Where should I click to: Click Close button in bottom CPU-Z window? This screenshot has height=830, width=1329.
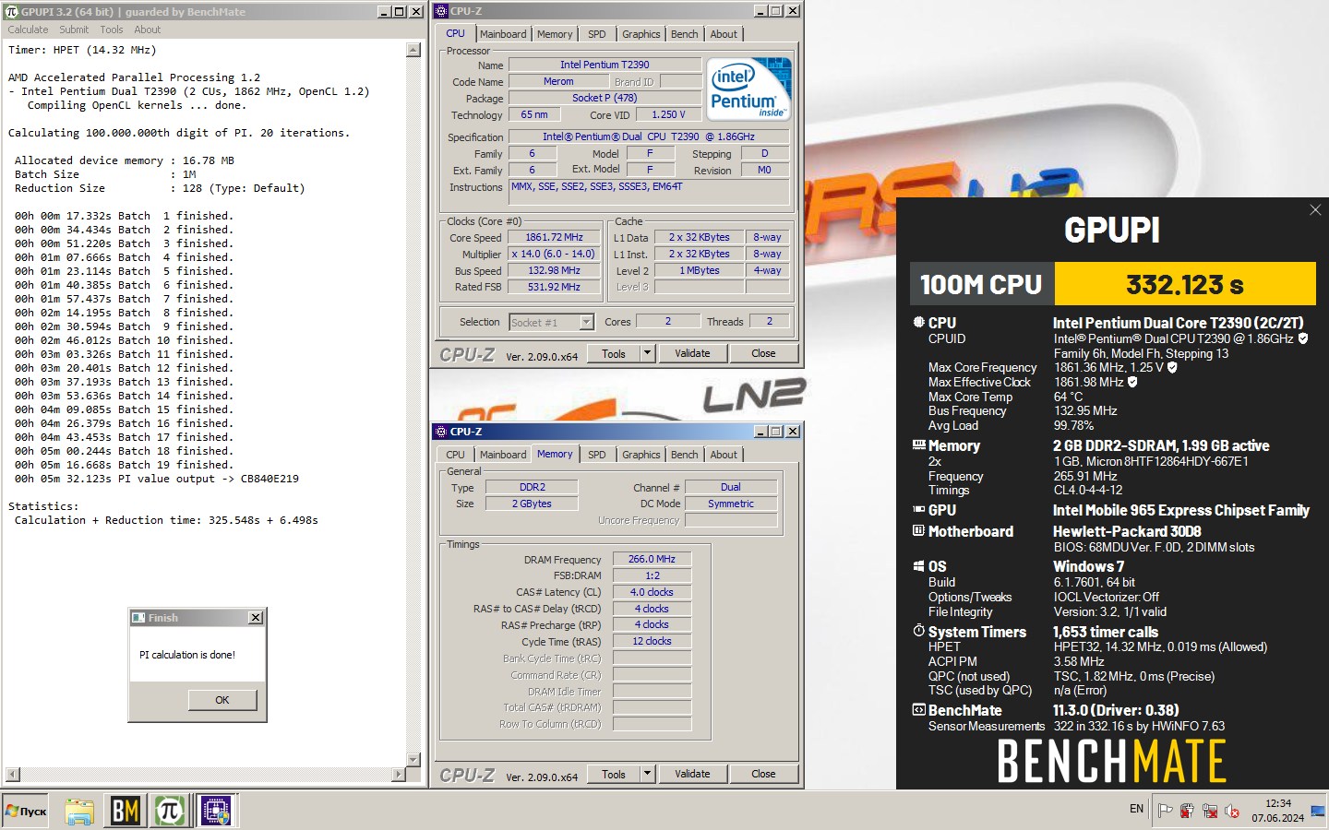pyautogui.click(x=763, y=774)
